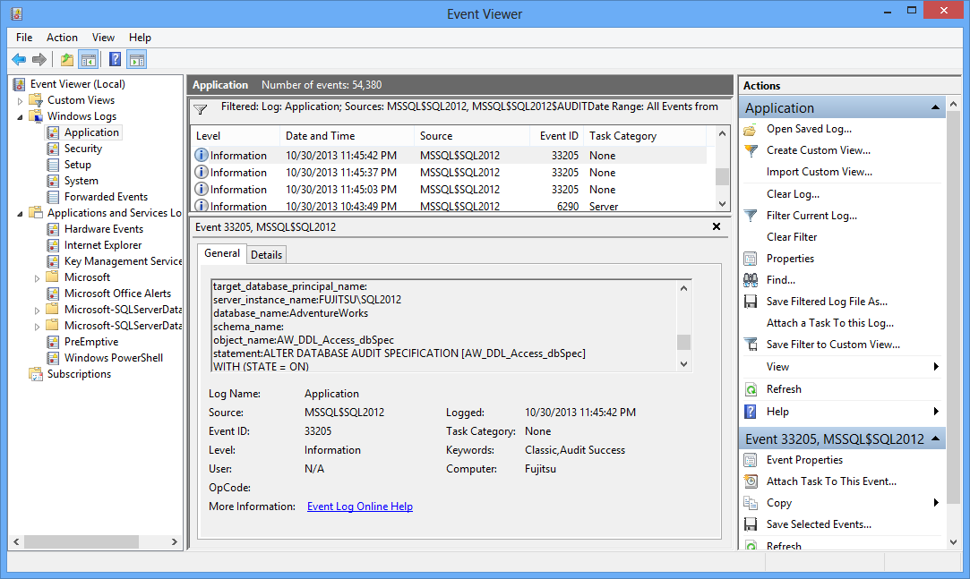Select Windows PowerShell log in tree
Screen dimensions: 970x579
click(113, 358)
